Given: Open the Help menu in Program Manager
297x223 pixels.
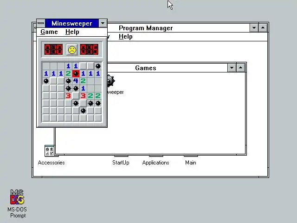Looking at the screenshot, I should [x=126, y=36].
